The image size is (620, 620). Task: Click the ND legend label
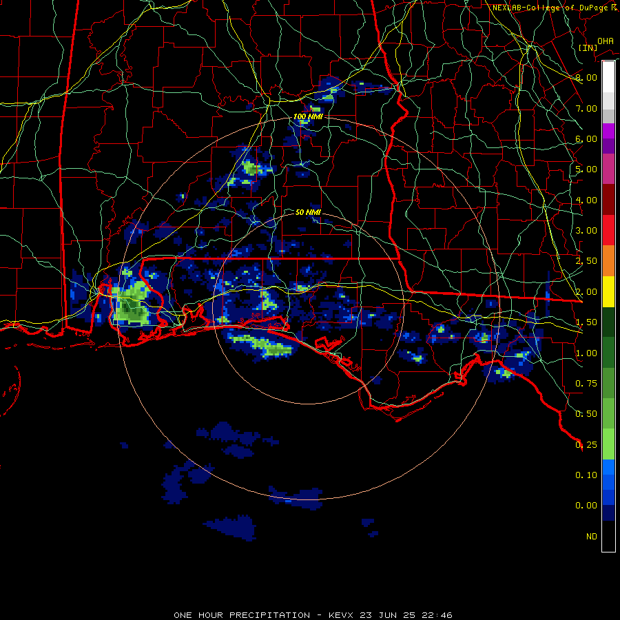coord(592,537)
